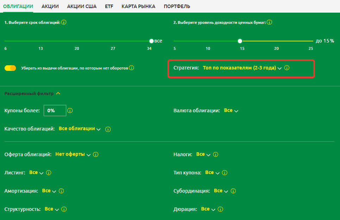Toggle the no-turnover bonds removal switch
The image size is (340, 220).
[x=10, y=68]
